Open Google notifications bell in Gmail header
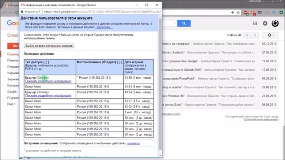Screen dimensions: 285x160 (x=265, y=23)
